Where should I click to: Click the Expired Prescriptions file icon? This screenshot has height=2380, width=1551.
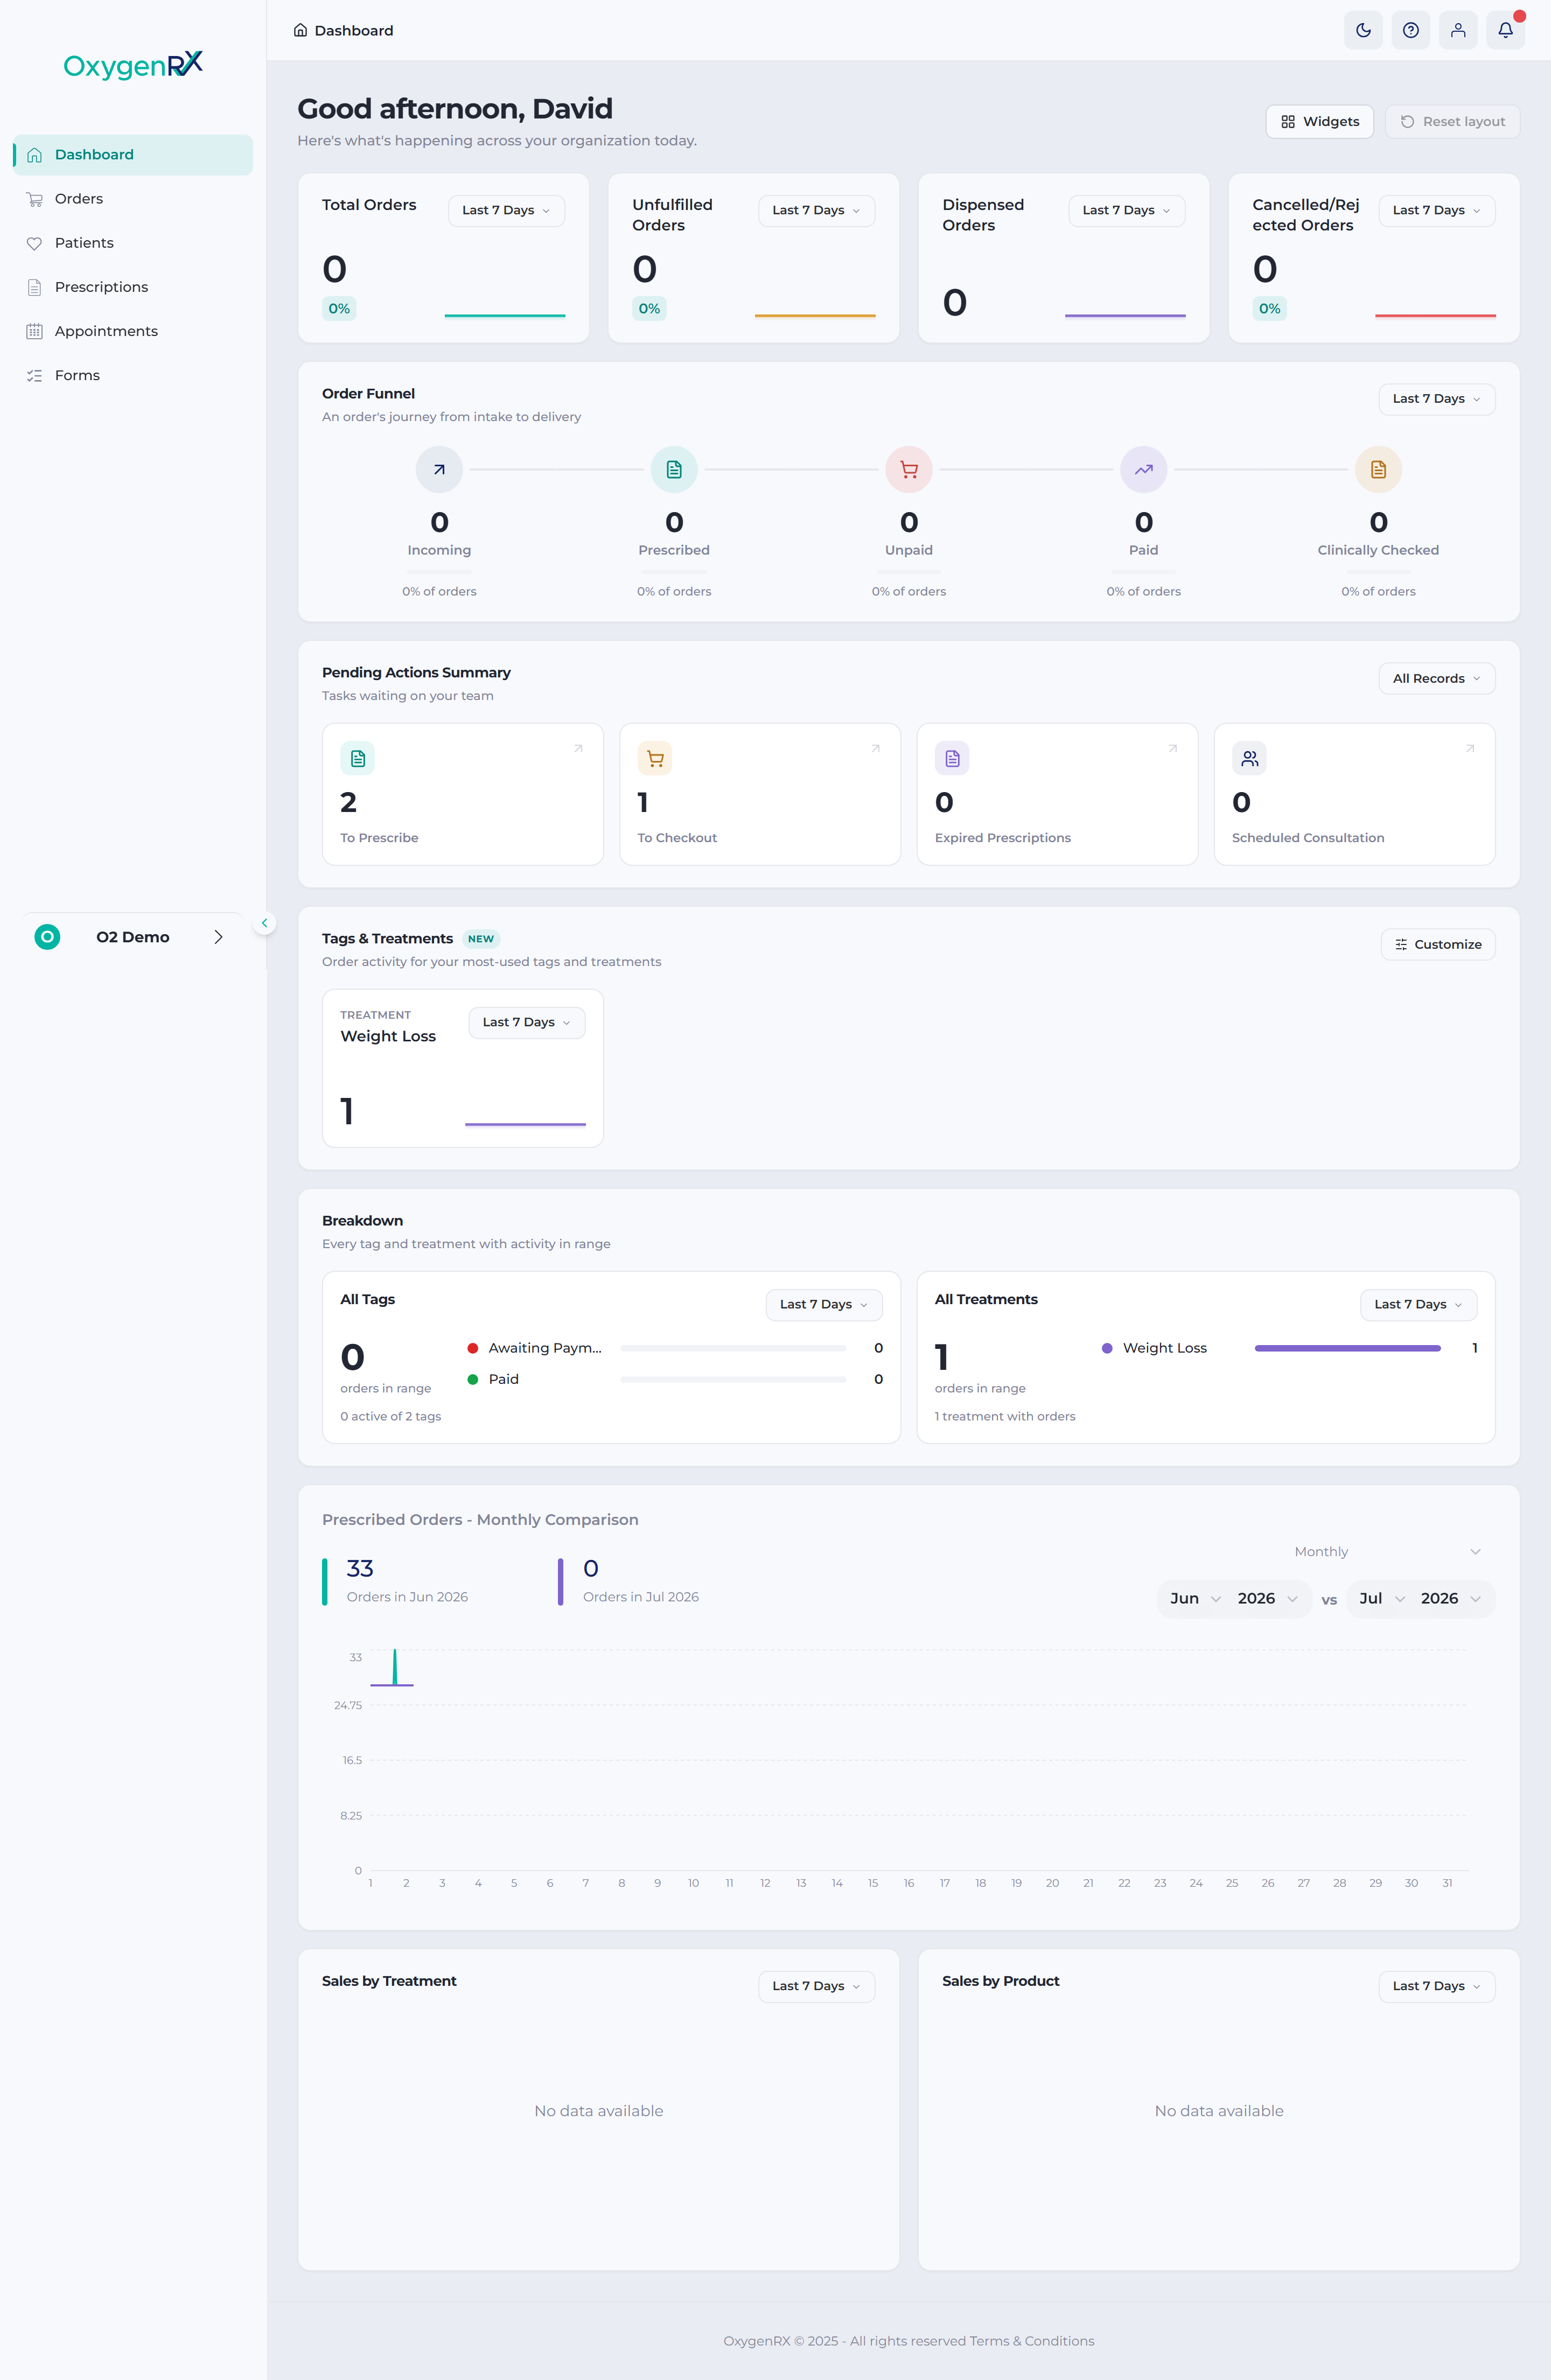[x=952, y=758]
